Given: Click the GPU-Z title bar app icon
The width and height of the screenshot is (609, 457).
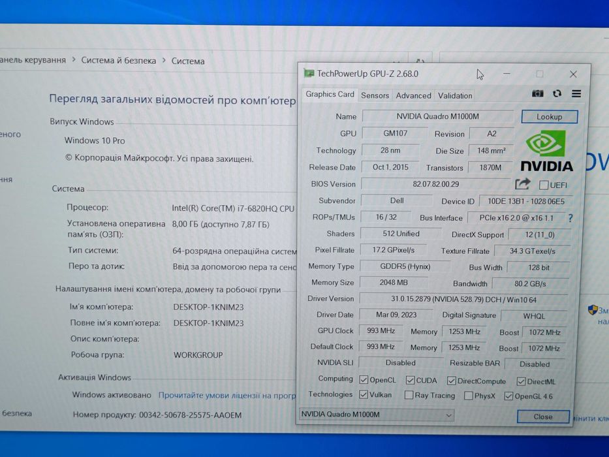Looking at the screenshot, I should (x=309, y=73).
